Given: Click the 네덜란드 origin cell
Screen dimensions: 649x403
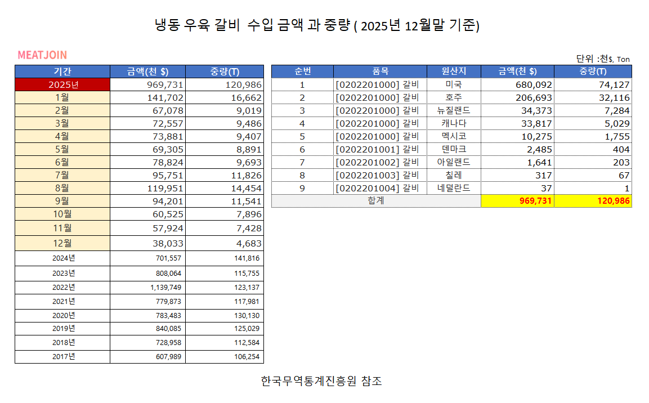Looking at the screenshot, I should coord(454,188).
